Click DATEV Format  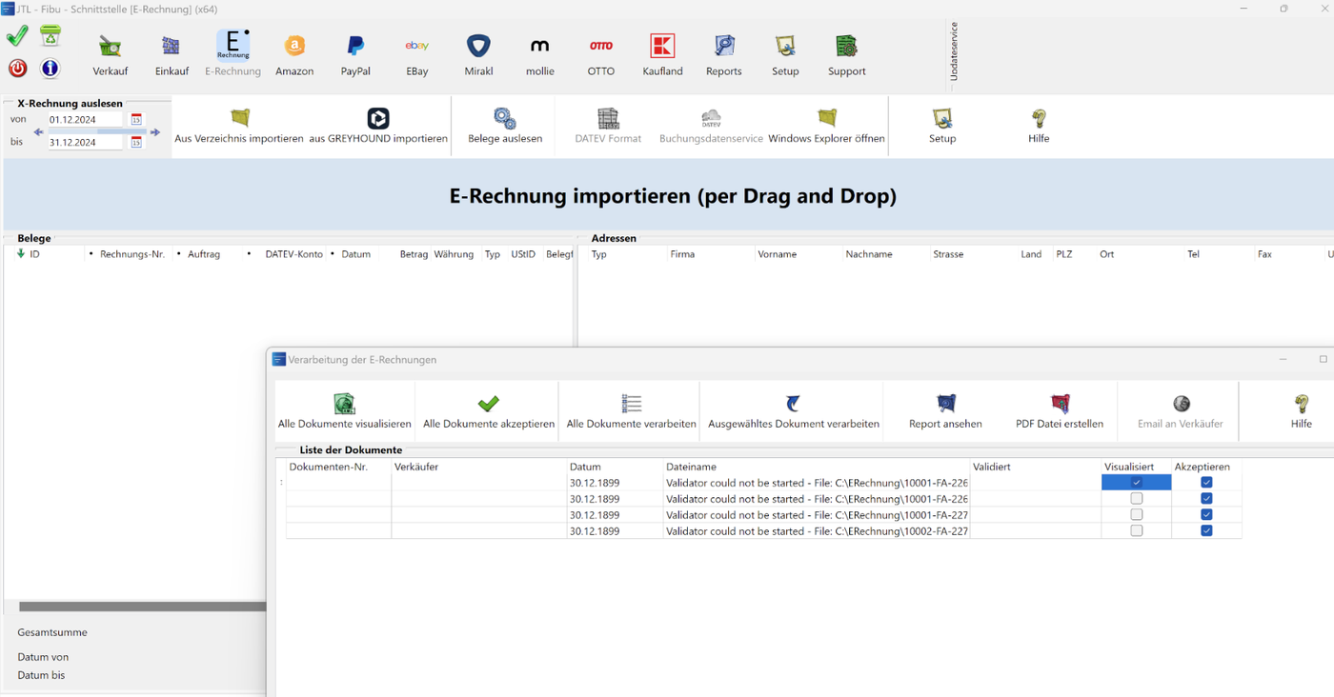(x=608, y=126)
